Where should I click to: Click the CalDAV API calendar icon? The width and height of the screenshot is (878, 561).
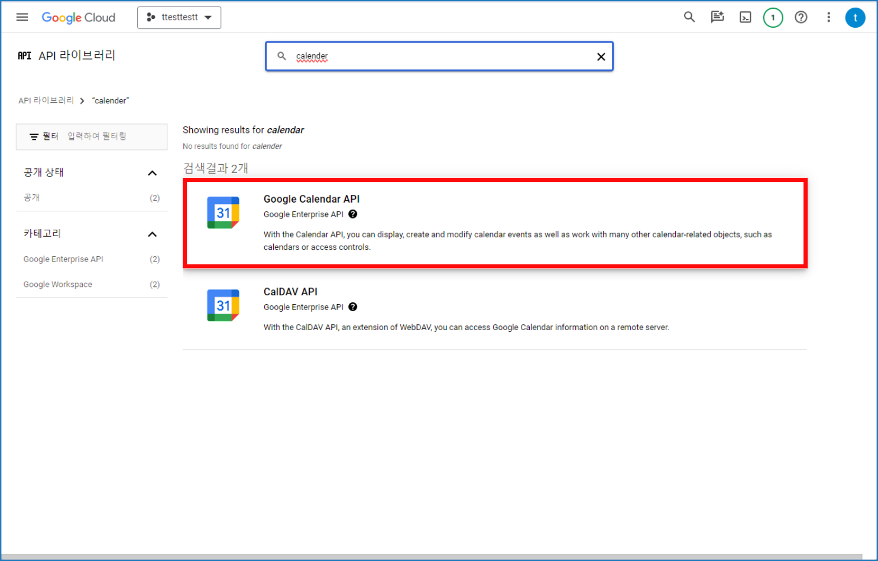223,305
